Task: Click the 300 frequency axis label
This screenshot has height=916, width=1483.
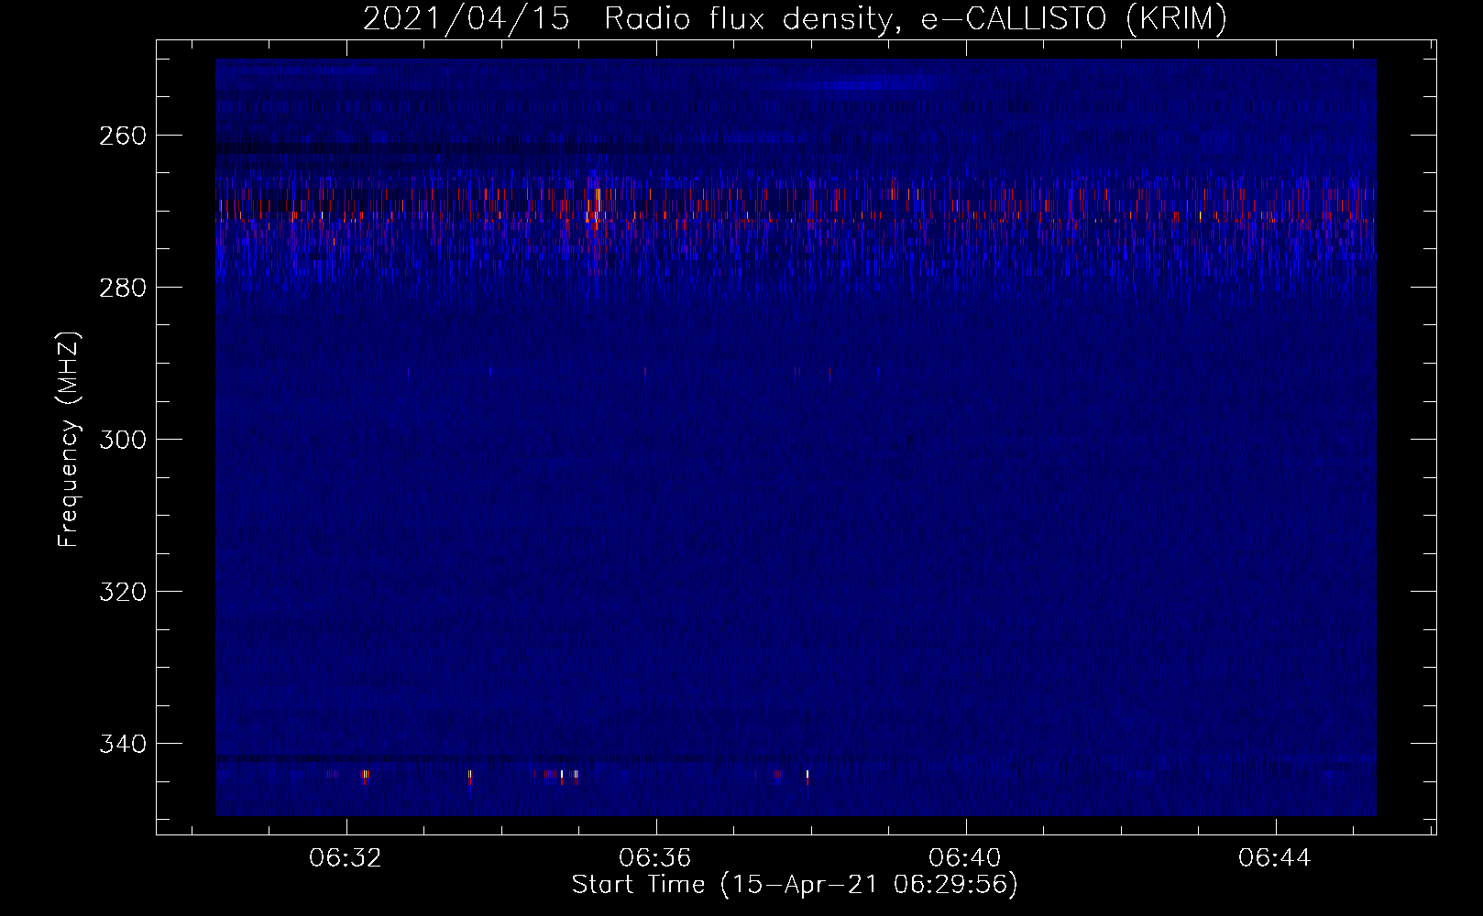Action: (122, 440)
